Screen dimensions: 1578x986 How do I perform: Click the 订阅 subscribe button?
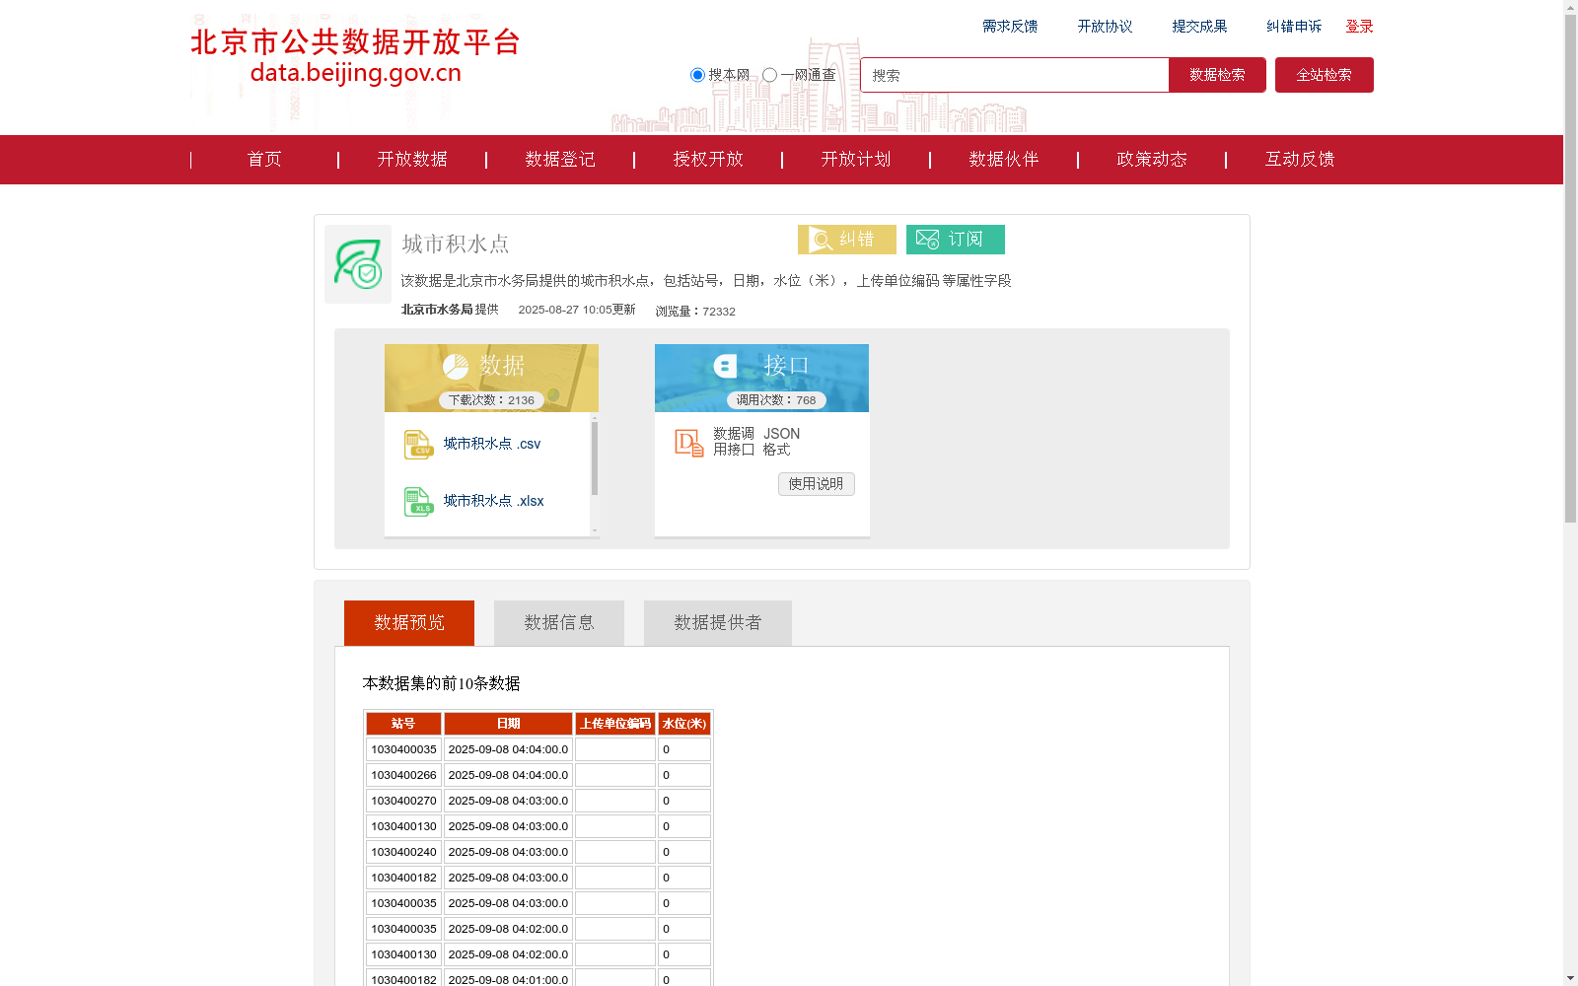tap(956, 240)
